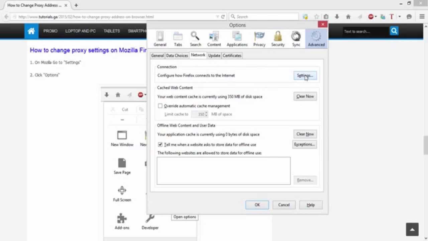Open PROMO in website navigation
428x241 pixels.
(x=50, y=31)
